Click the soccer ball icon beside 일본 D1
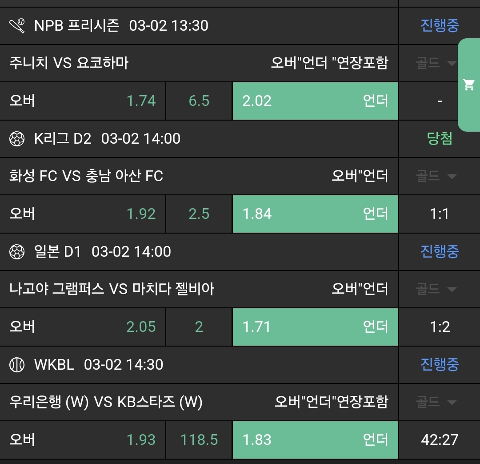Image resolution: width=480 pixels, height=464 pixels. click(x=17, y=252)
